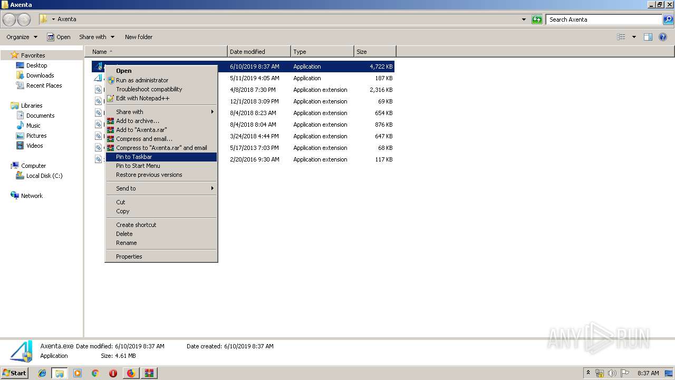This screenshot has height=380, width=675.
Task: Click the Notepad++ icon in context menu
Action: coord(111,98)
